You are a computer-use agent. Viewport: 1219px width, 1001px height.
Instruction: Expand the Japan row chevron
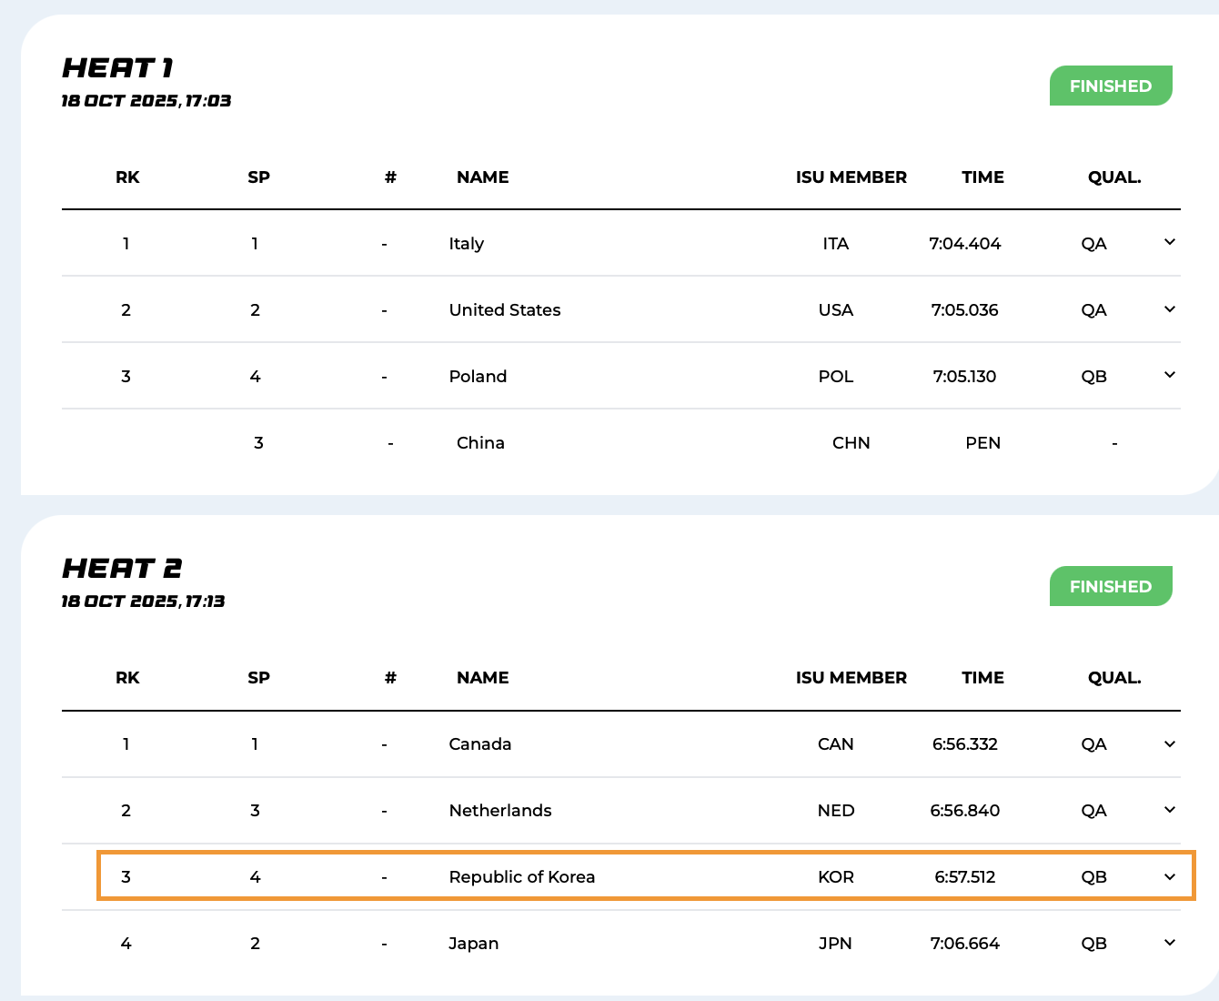pos(1170,943)
